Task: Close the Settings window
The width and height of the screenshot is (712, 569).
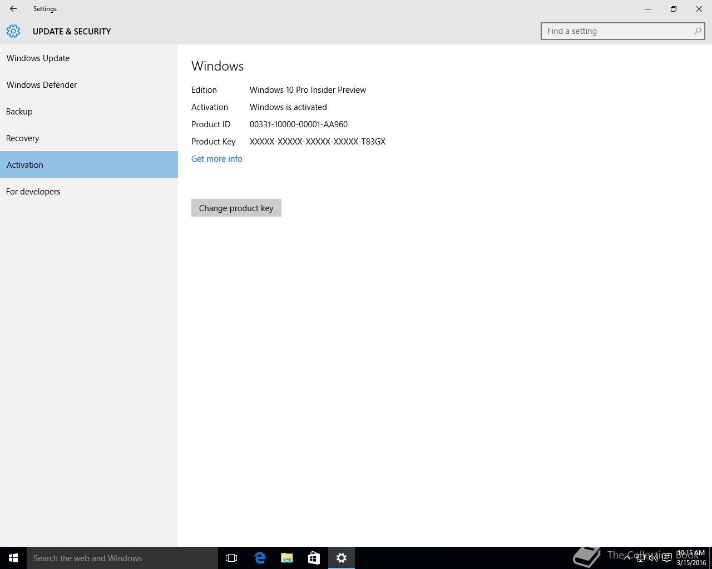Action: 699,9
